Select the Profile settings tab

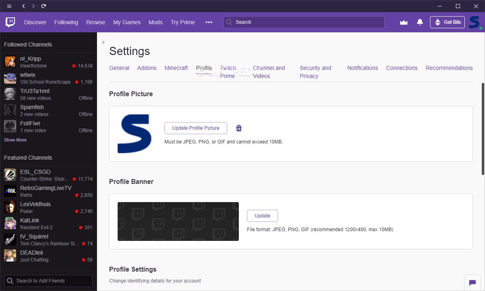pyautogui.click(x=204, y=68)
